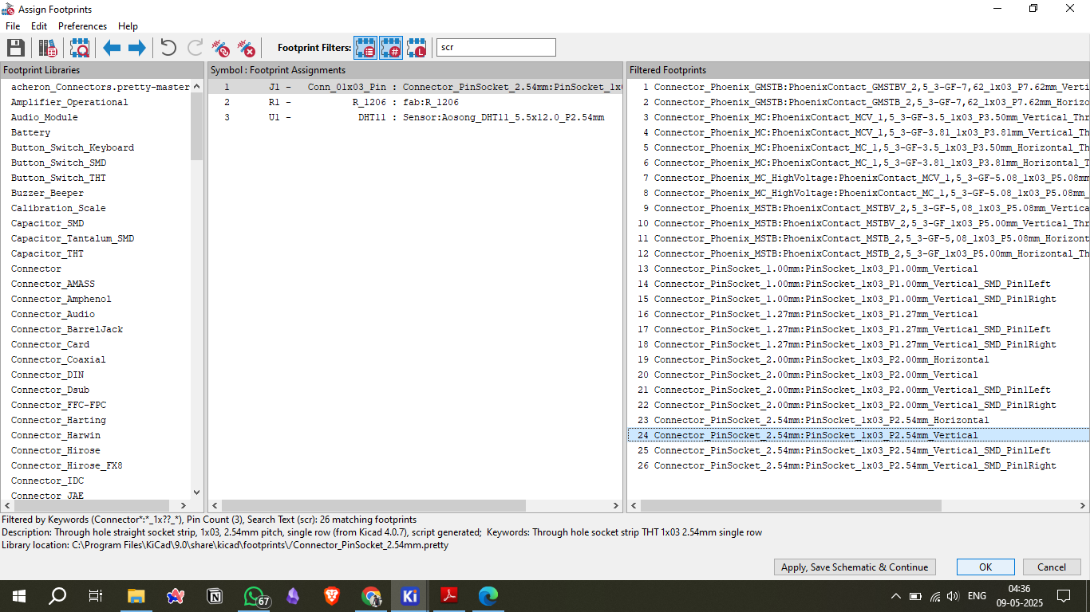Select the Connector_BarrelJack library
The image size is (1090, 612).
pos(67,329)
